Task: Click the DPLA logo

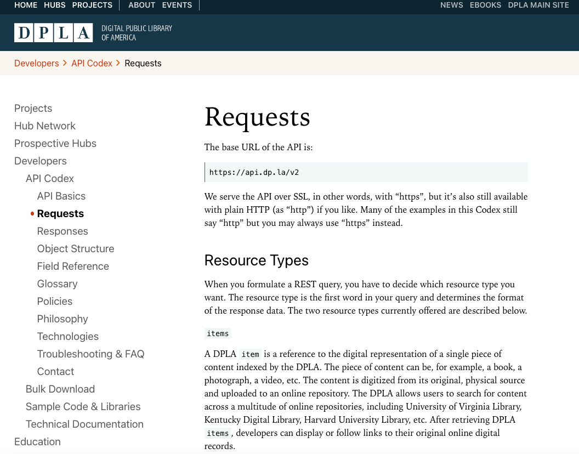Action: 54,32
